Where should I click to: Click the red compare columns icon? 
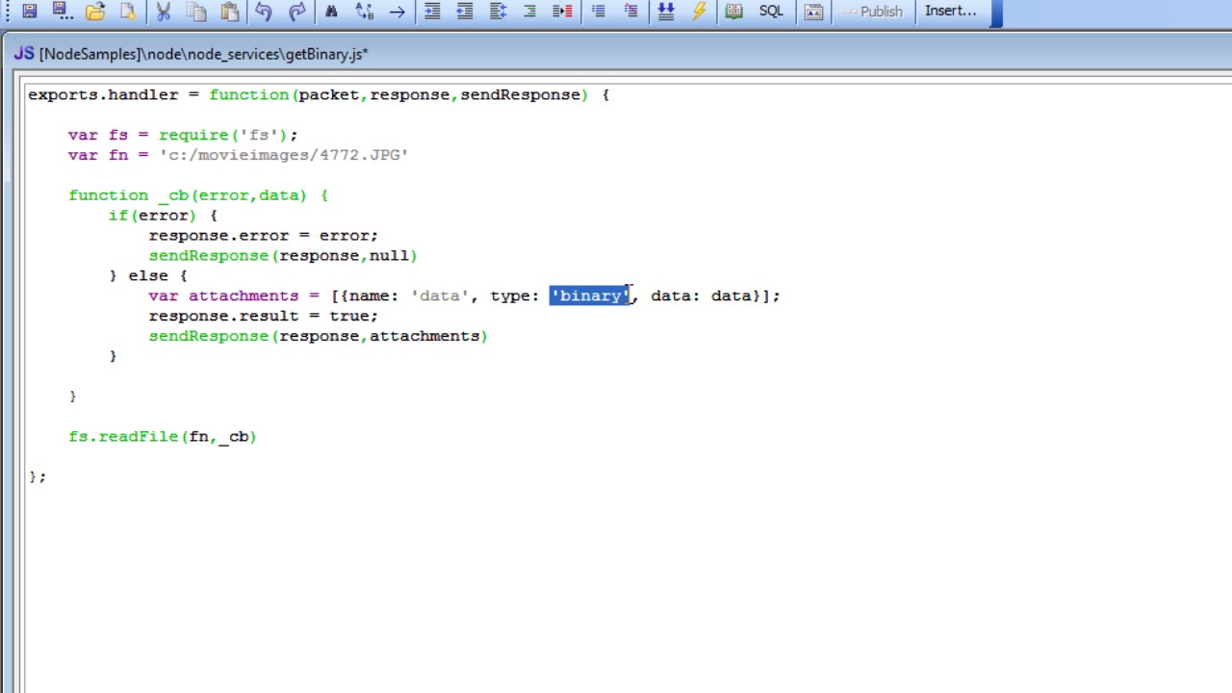562,12
